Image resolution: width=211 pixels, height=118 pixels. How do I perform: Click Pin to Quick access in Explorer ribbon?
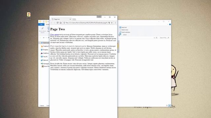43,30
